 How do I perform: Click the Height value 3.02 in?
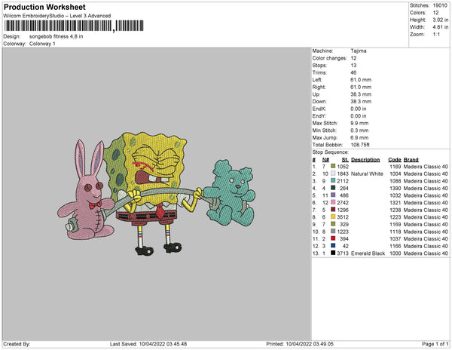click(441, 20)
